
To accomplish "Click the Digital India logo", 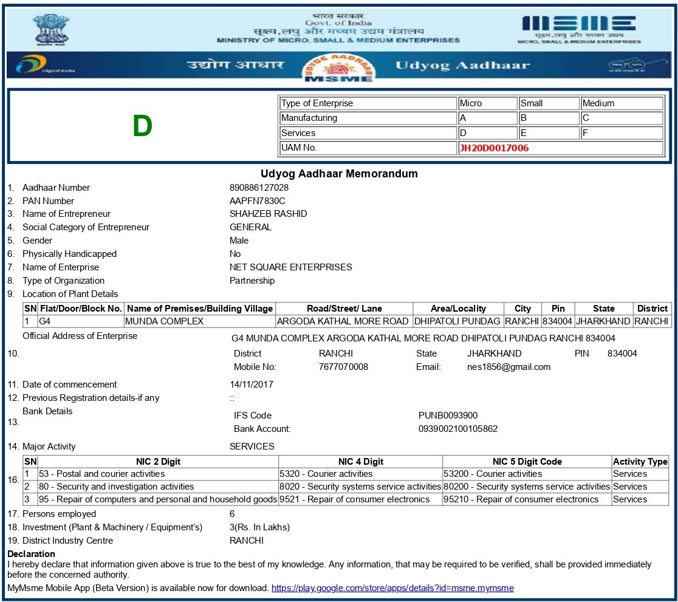I will 45,64.
